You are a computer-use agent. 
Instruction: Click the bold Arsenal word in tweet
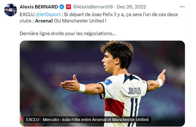click(x=44, y=21)
